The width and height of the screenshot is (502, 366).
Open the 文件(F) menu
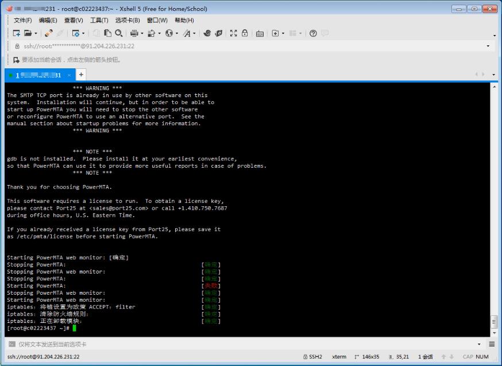[23, 20]
